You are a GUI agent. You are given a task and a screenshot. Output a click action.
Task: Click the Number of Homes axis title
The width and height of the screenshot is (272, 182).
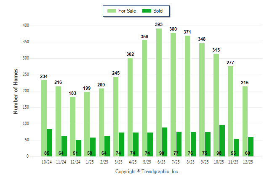tap(16, 91)
